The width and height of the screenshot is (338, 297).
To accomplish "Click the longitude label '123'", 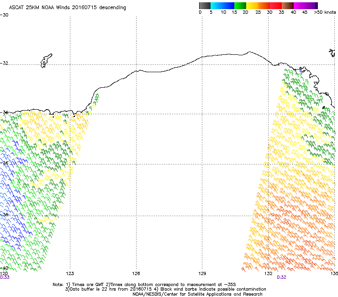I will pyautogui.click(x=70, y=274).
